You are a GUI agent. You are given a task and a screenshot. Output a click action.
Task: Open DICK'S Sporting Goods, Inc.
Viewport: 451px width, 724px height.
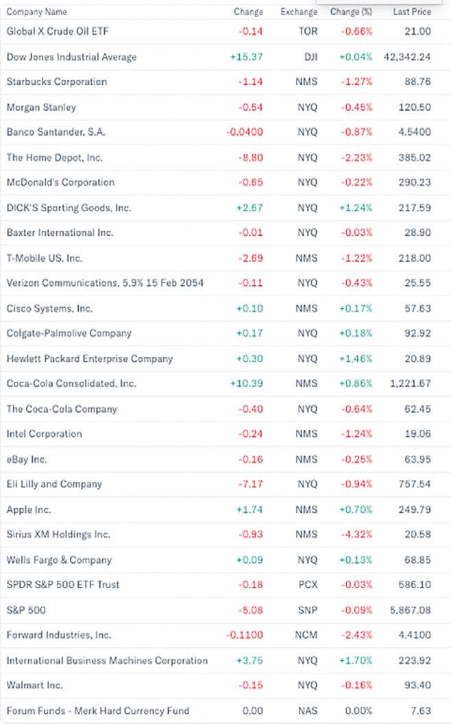69,208
